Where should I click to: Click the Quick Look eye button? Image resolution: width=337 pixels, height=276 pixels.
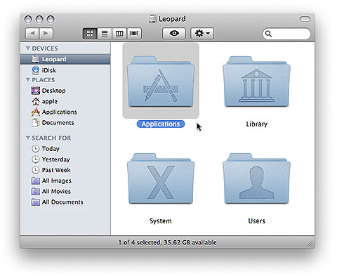coord(174,34)
